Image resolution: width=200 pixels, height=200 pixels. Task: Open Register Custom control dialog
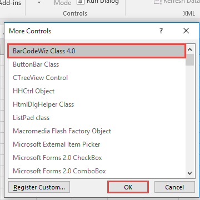[39, 187]
